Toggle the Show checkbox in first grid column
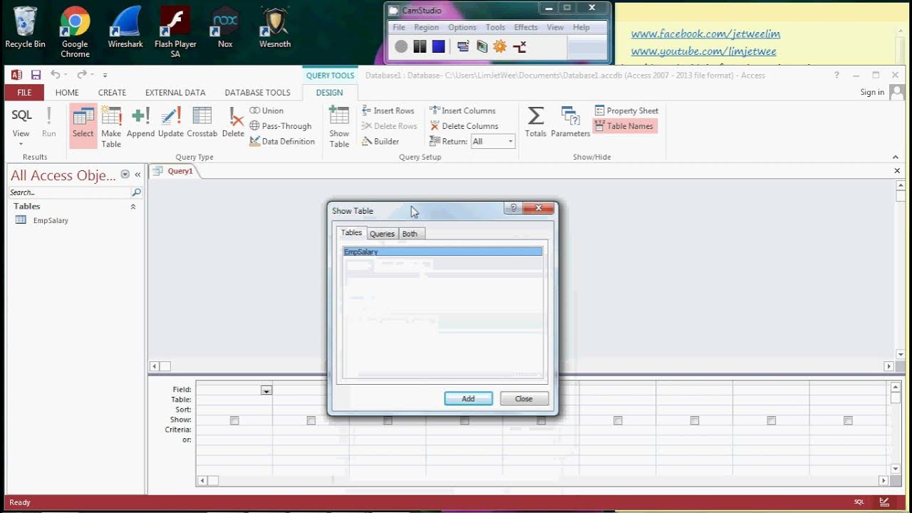Viewport: 912px width, 513px height. click(x=234, y=420)
